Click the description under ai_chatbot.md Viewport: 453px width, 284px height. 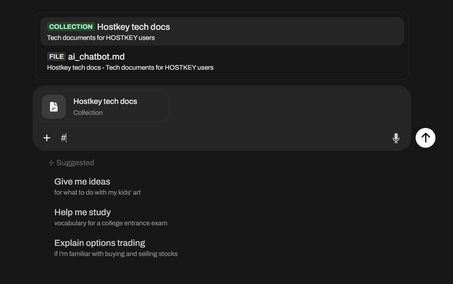tap(130, 67)
